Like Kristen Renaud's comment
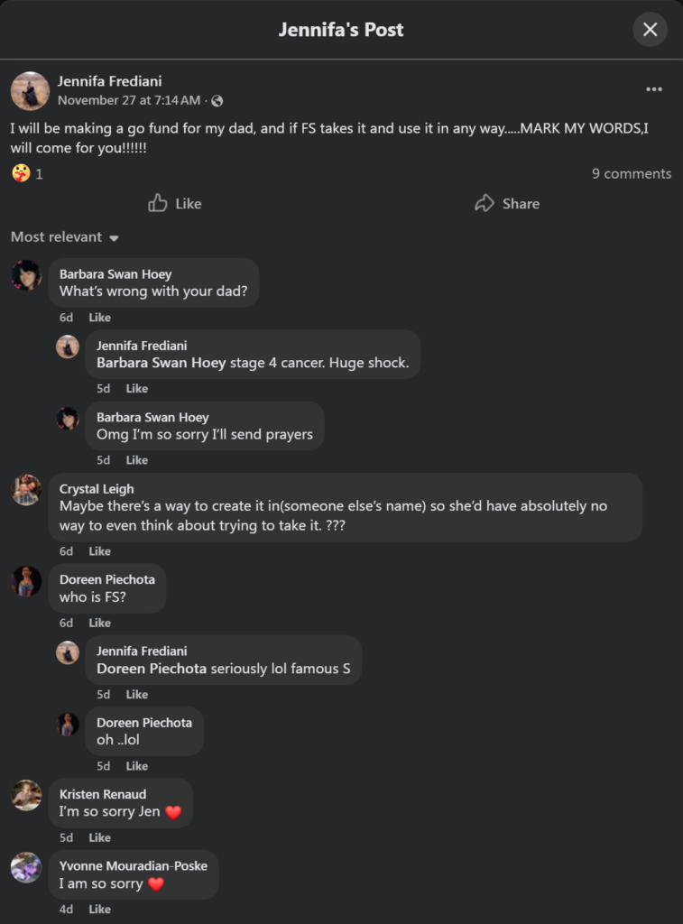 click(99, 838)
